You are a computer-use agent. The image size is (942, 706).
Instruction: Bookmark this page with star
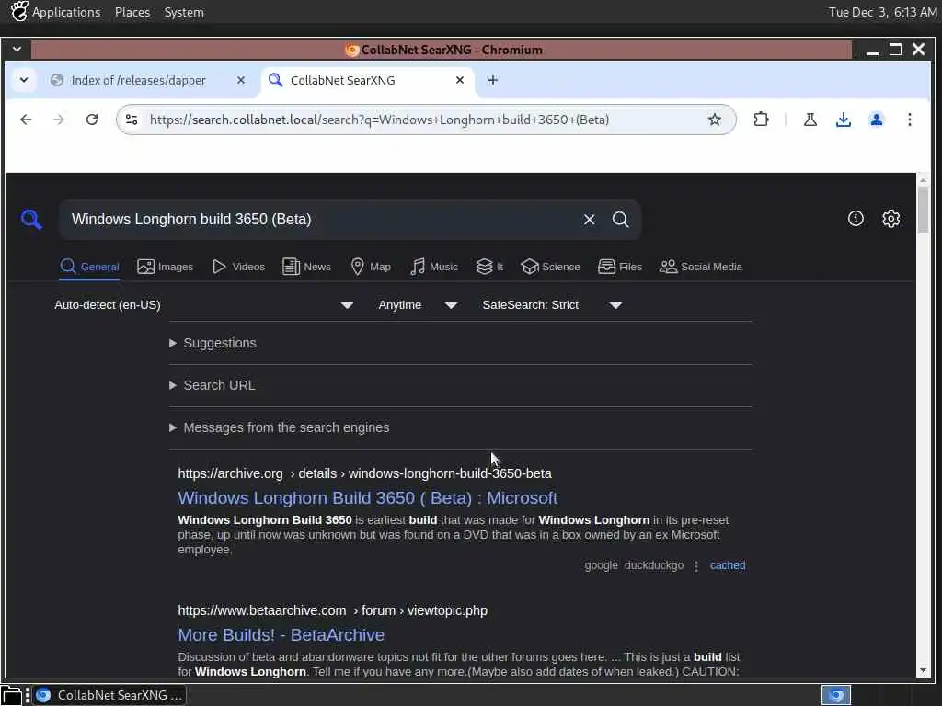(x=714, y=120)
